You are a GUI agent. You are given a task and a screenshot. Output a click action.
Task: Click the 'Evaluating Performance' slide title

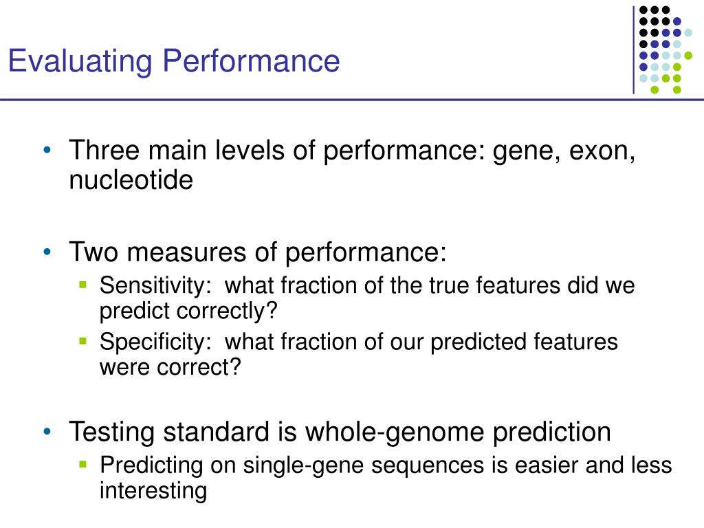174,61
